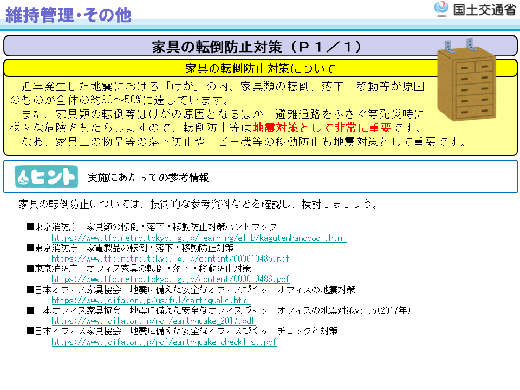Click the 家具の転倒防止対策（P１／１） title
This screenshot has height=390, width=520.
click(257, 47)
